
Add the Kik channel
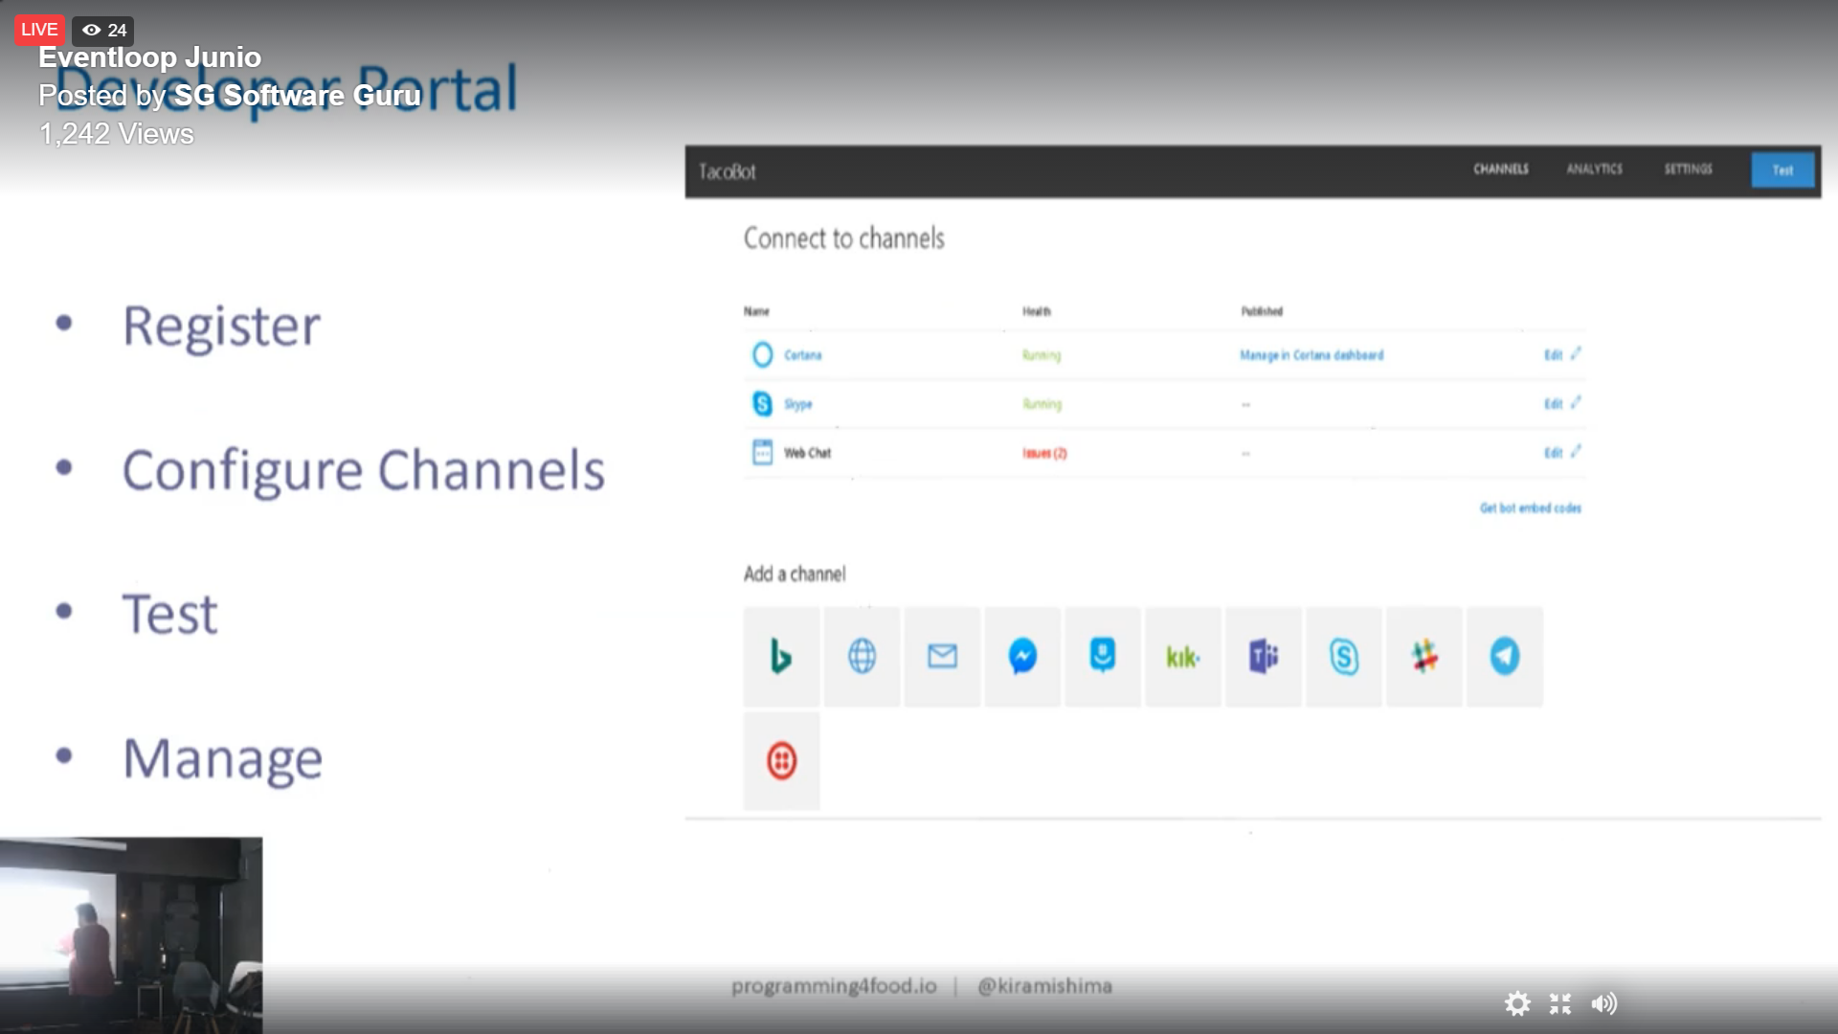click(x=1183, y=657)
